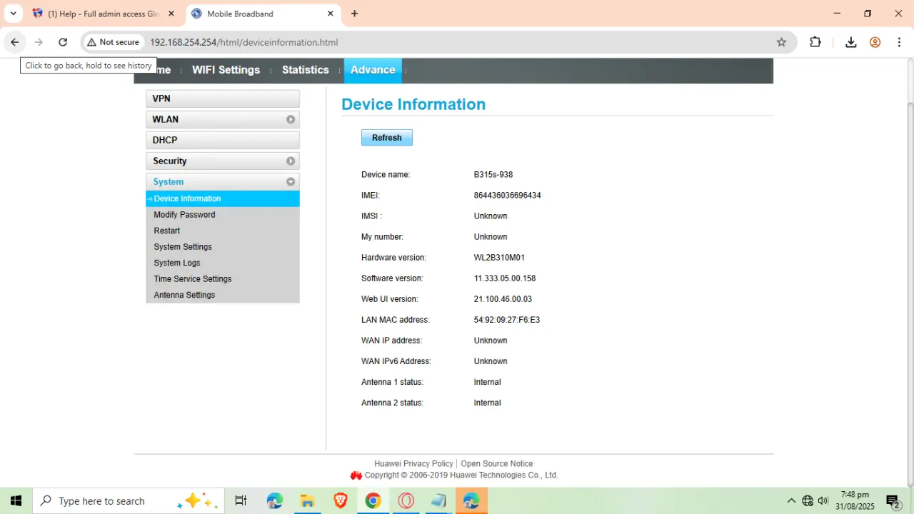Click the device name B315s-938
Image resolution: width=914 pixels, height=514 pixels.
tap(493, 175)
